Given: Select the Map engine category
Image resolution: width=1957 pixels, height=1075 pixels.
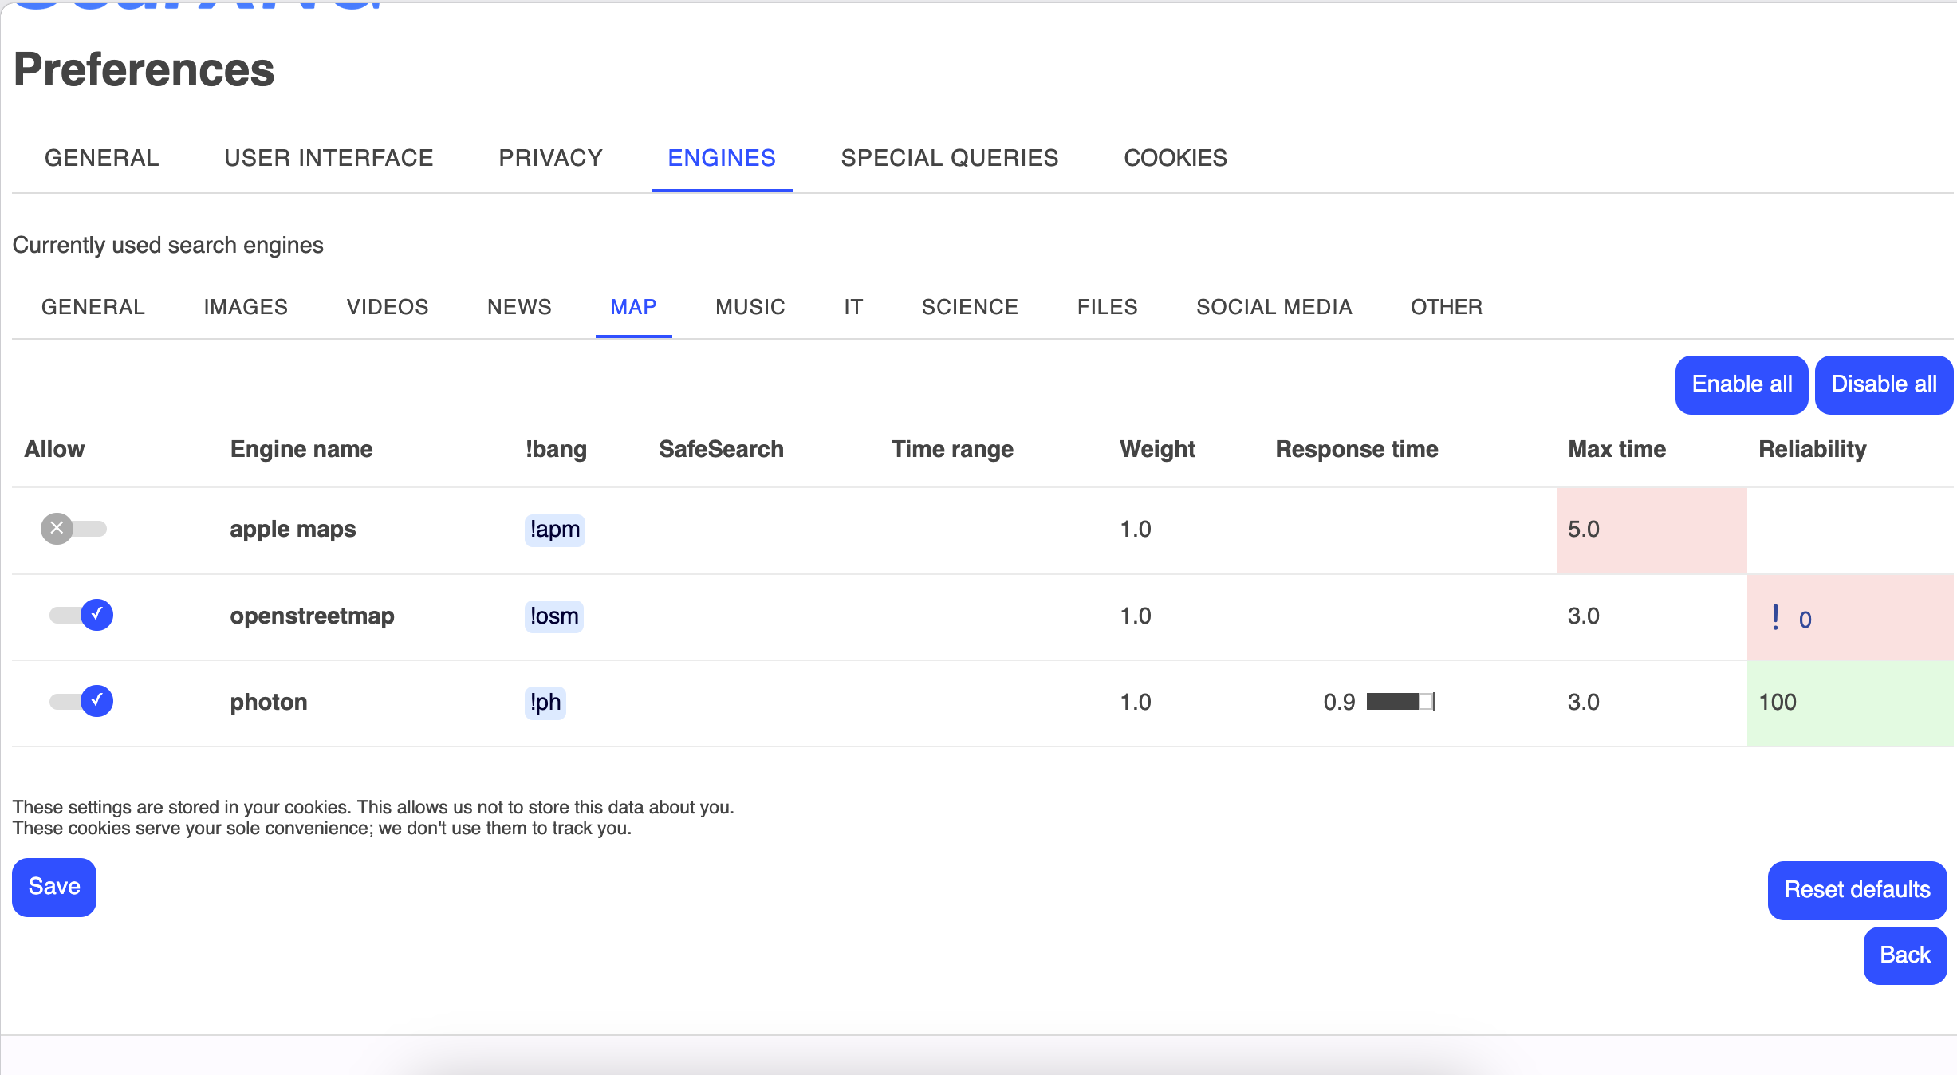Looking at the screenshot, I should [634, 307].
